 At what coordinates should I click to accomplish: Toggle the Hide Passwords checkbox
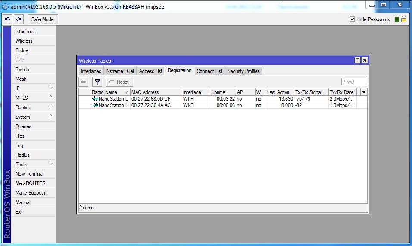pos(352,19)
